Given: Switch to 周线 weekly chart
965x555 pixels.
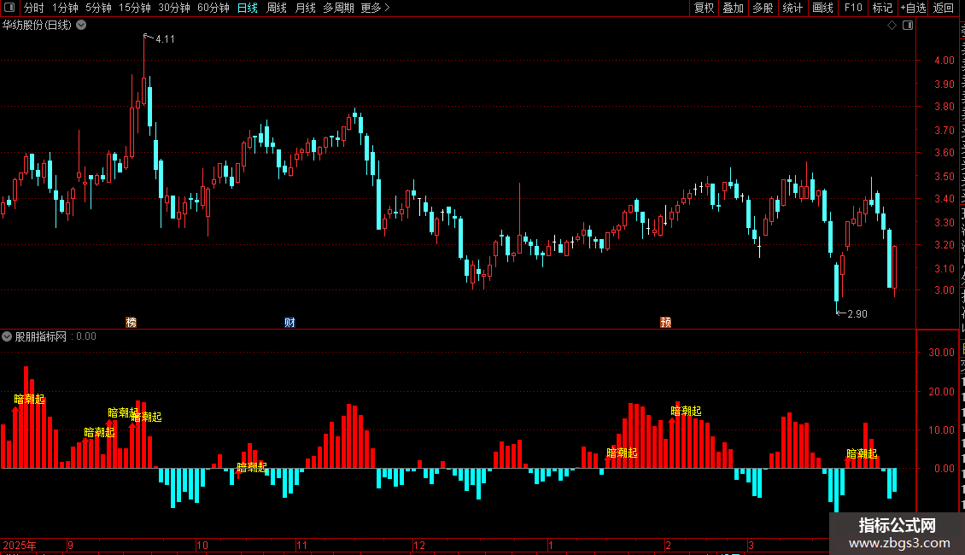Looking at the screenshot, I should pyautogui.click(x=277, y=8).
